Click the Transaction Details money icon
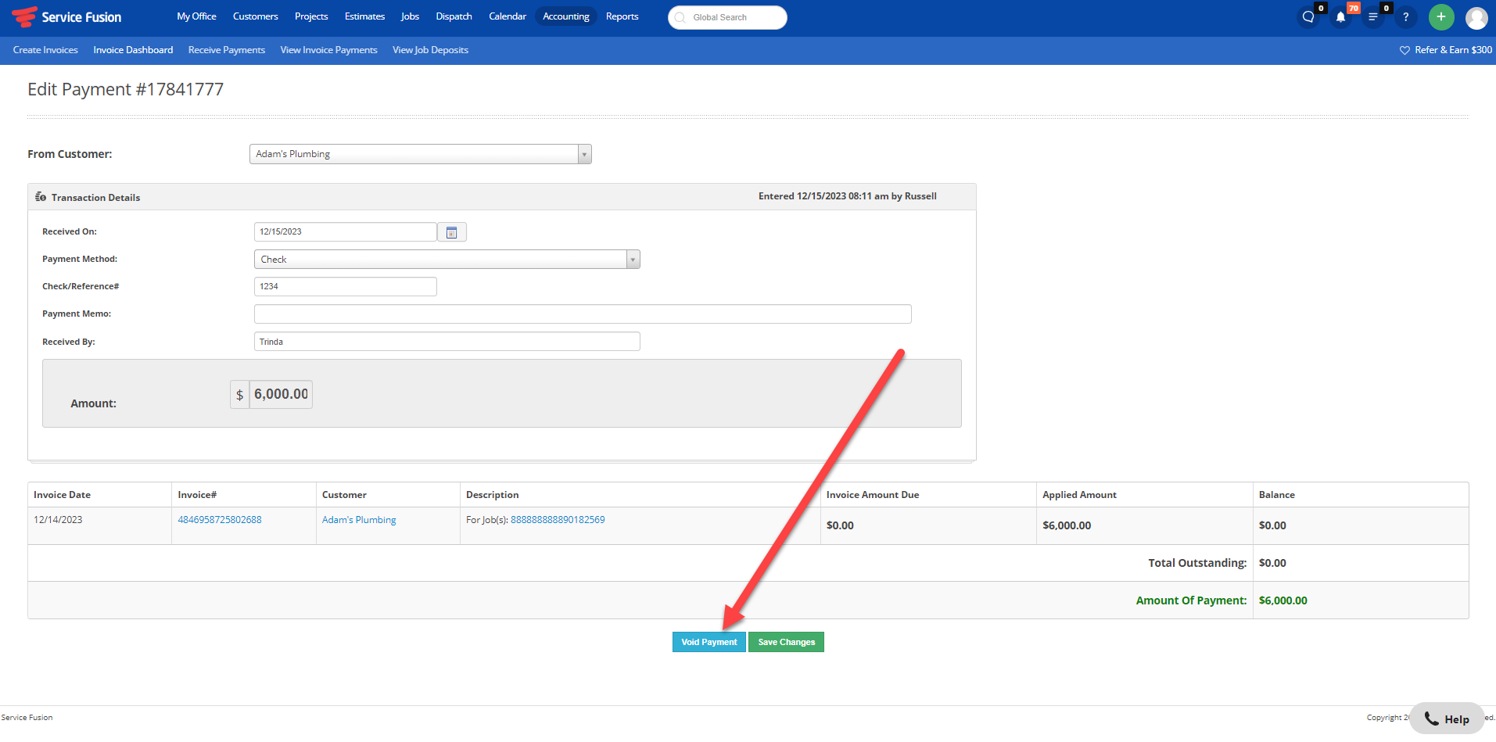The width and height of the screenshot is (1496, 742). [x=41, y=197]
